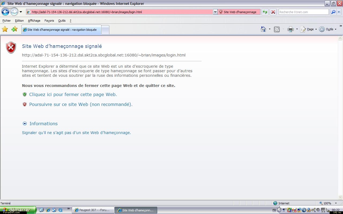343x214 pixels.
Task: Click 'Signaler qu'il ne s'agit pas' link
Action: [x=76, y=133]
